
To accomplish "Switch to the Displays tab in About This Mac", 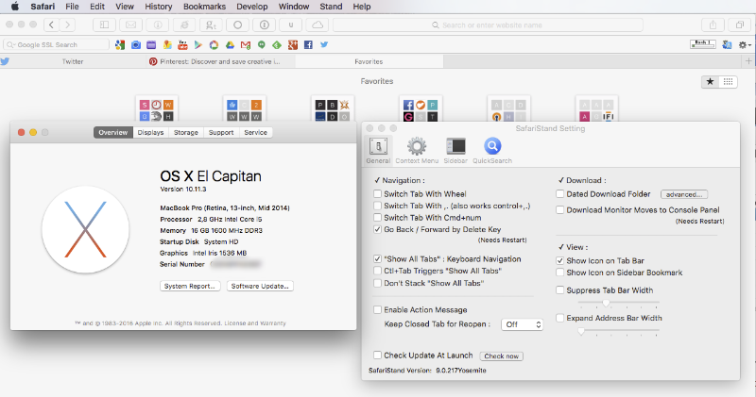I will (150, 132).
